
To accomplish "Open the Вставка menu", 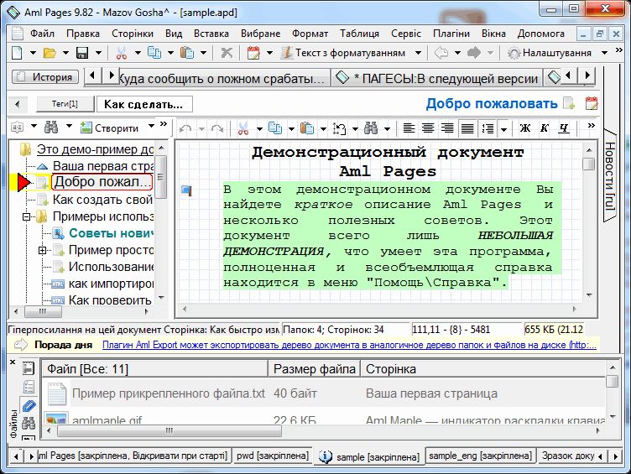I will [211, 34].
